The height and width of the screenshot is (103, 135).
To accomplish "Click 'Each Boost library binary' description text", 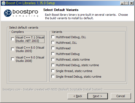I will click(86, 16).
